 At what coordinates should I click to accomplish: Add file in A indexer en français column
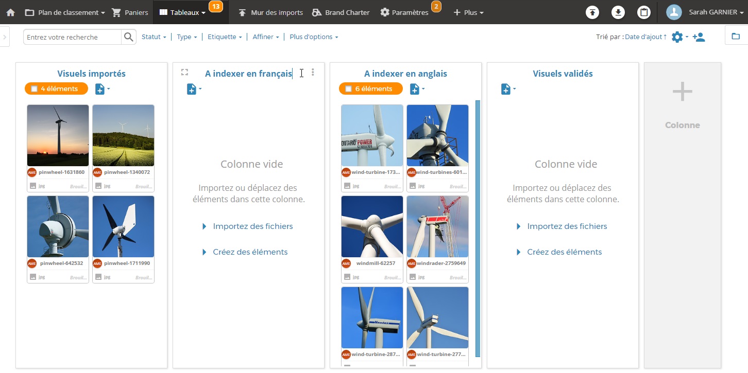tap(194, 89)
